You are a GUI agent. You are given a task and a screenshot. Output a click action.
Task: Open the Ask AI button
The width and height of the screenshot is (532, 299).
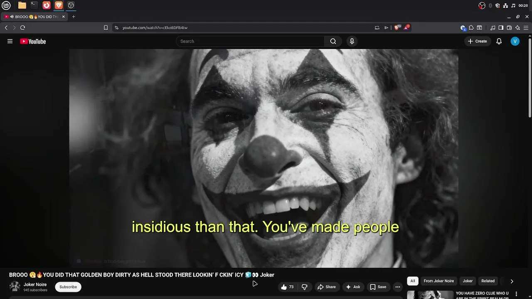(x=353, y=287)
